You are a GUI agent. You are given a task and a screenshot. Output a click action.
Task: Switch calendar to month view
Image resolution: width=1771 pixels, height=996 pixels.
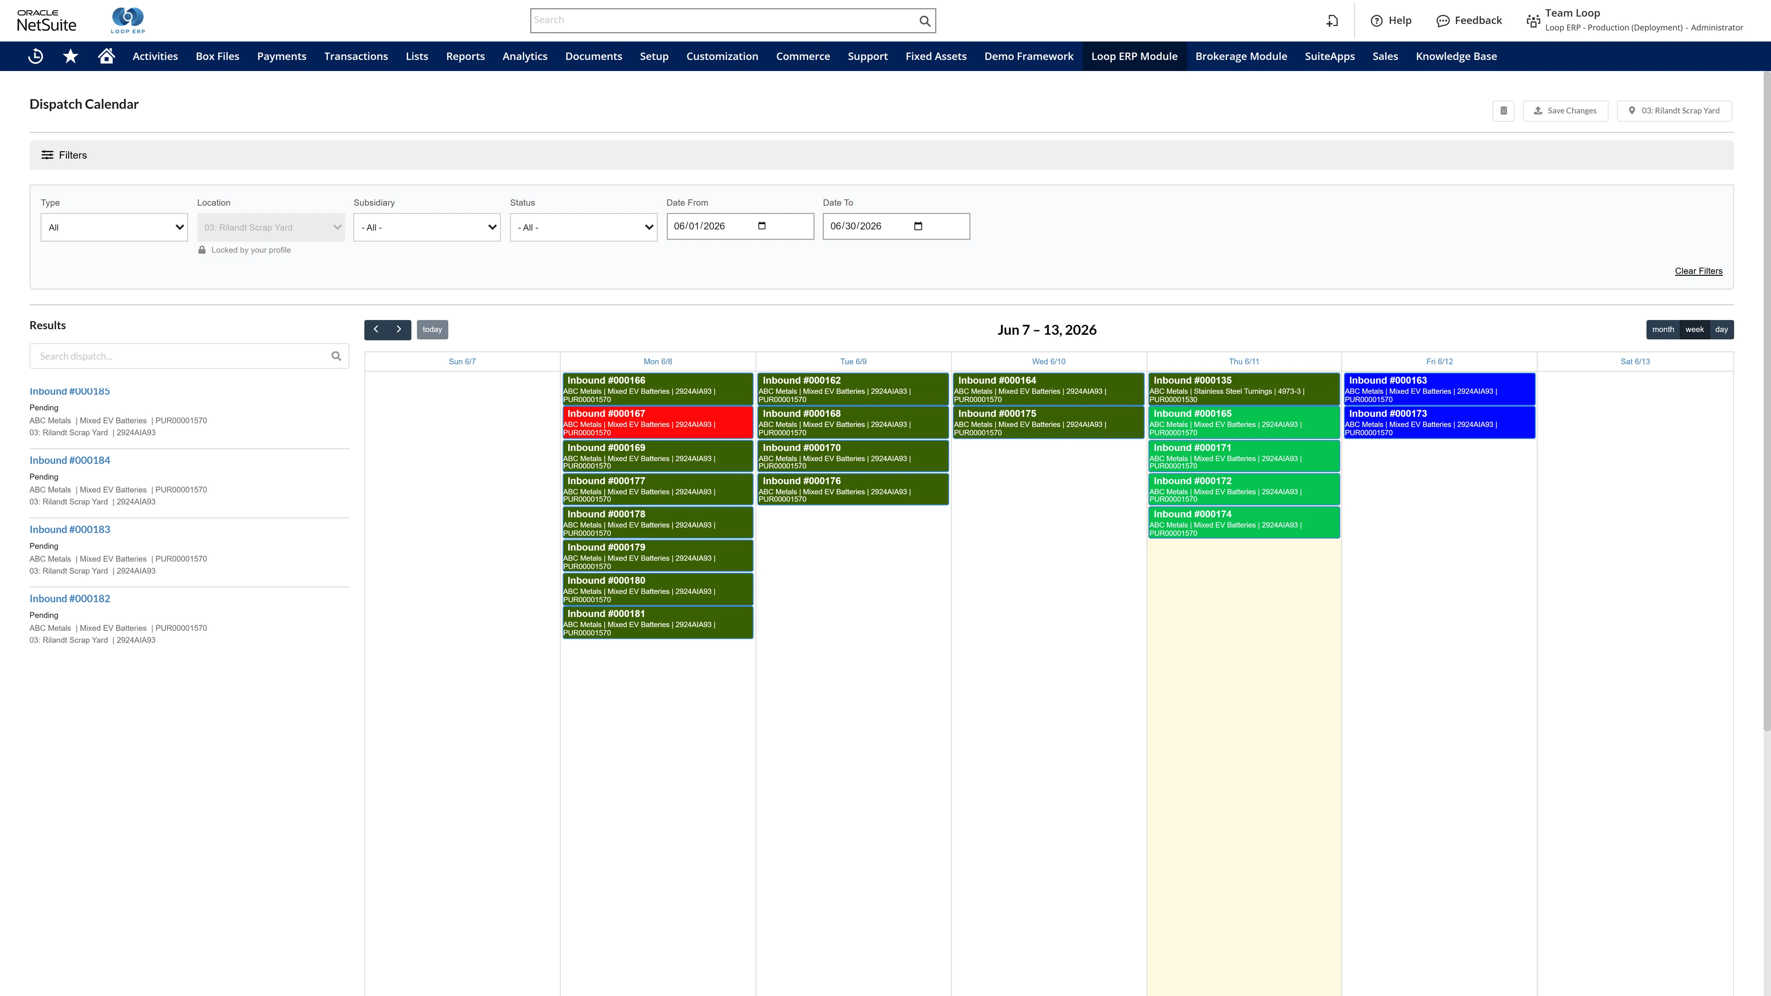pos(1663,329)
